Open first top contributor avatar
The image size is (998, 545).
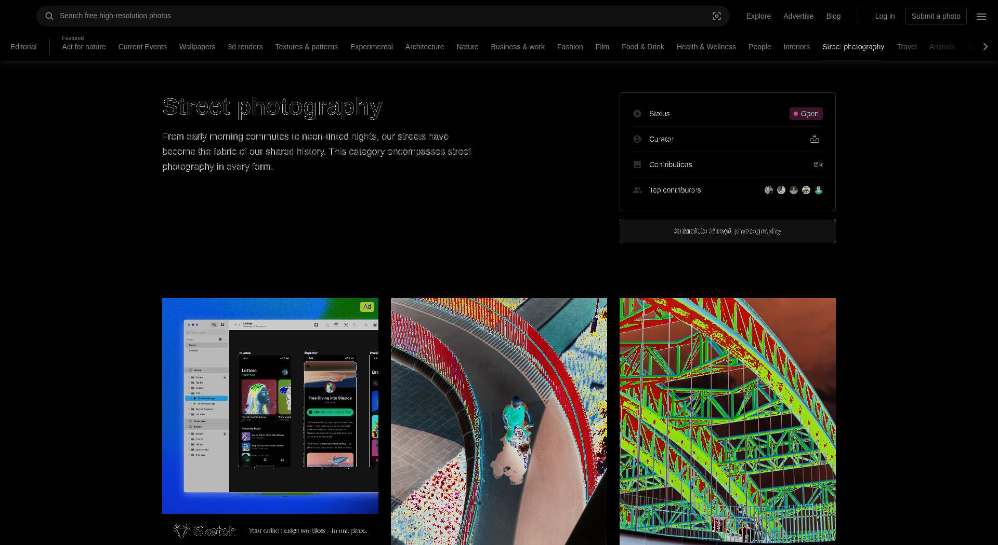[769, 190]
